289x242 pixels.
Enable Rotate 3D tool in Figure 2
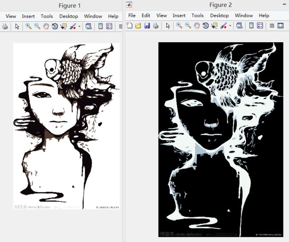point(205,26)
